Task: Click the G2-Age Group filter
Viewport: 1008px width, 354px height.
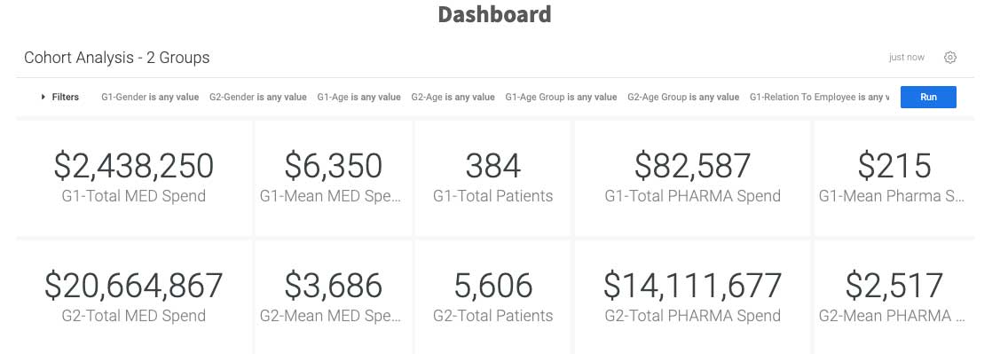Action: [x=683, y=97]
